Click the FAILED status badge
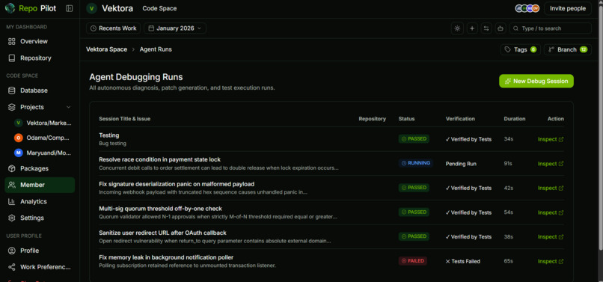The height and width of the screenshot is (282, 603). 413,261
